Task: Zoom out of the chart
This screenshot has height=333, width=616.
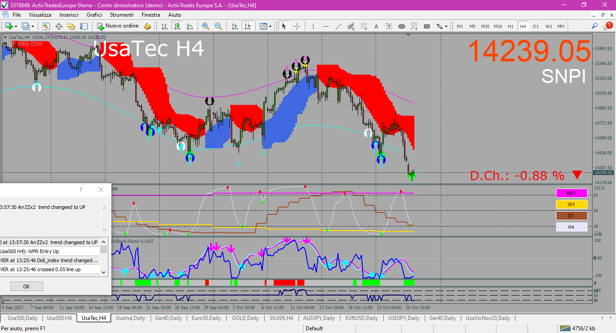Action: click(x=218, y=26)
